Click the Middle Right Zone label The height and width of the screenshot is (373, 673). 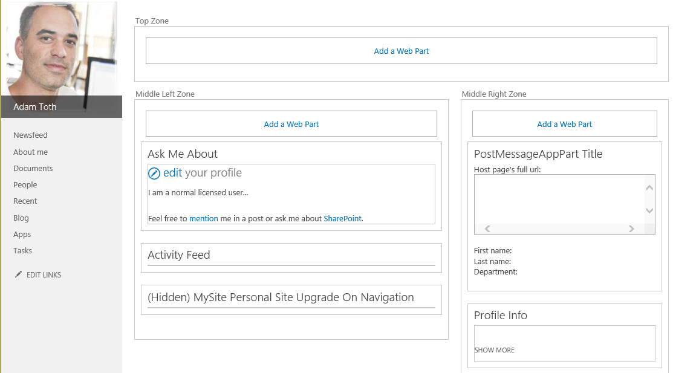494,94
